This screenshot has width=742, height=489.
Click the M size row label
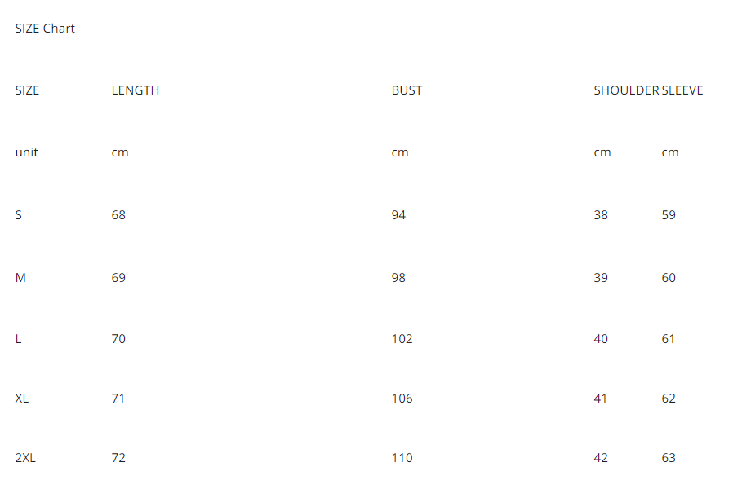pos(20,278)
